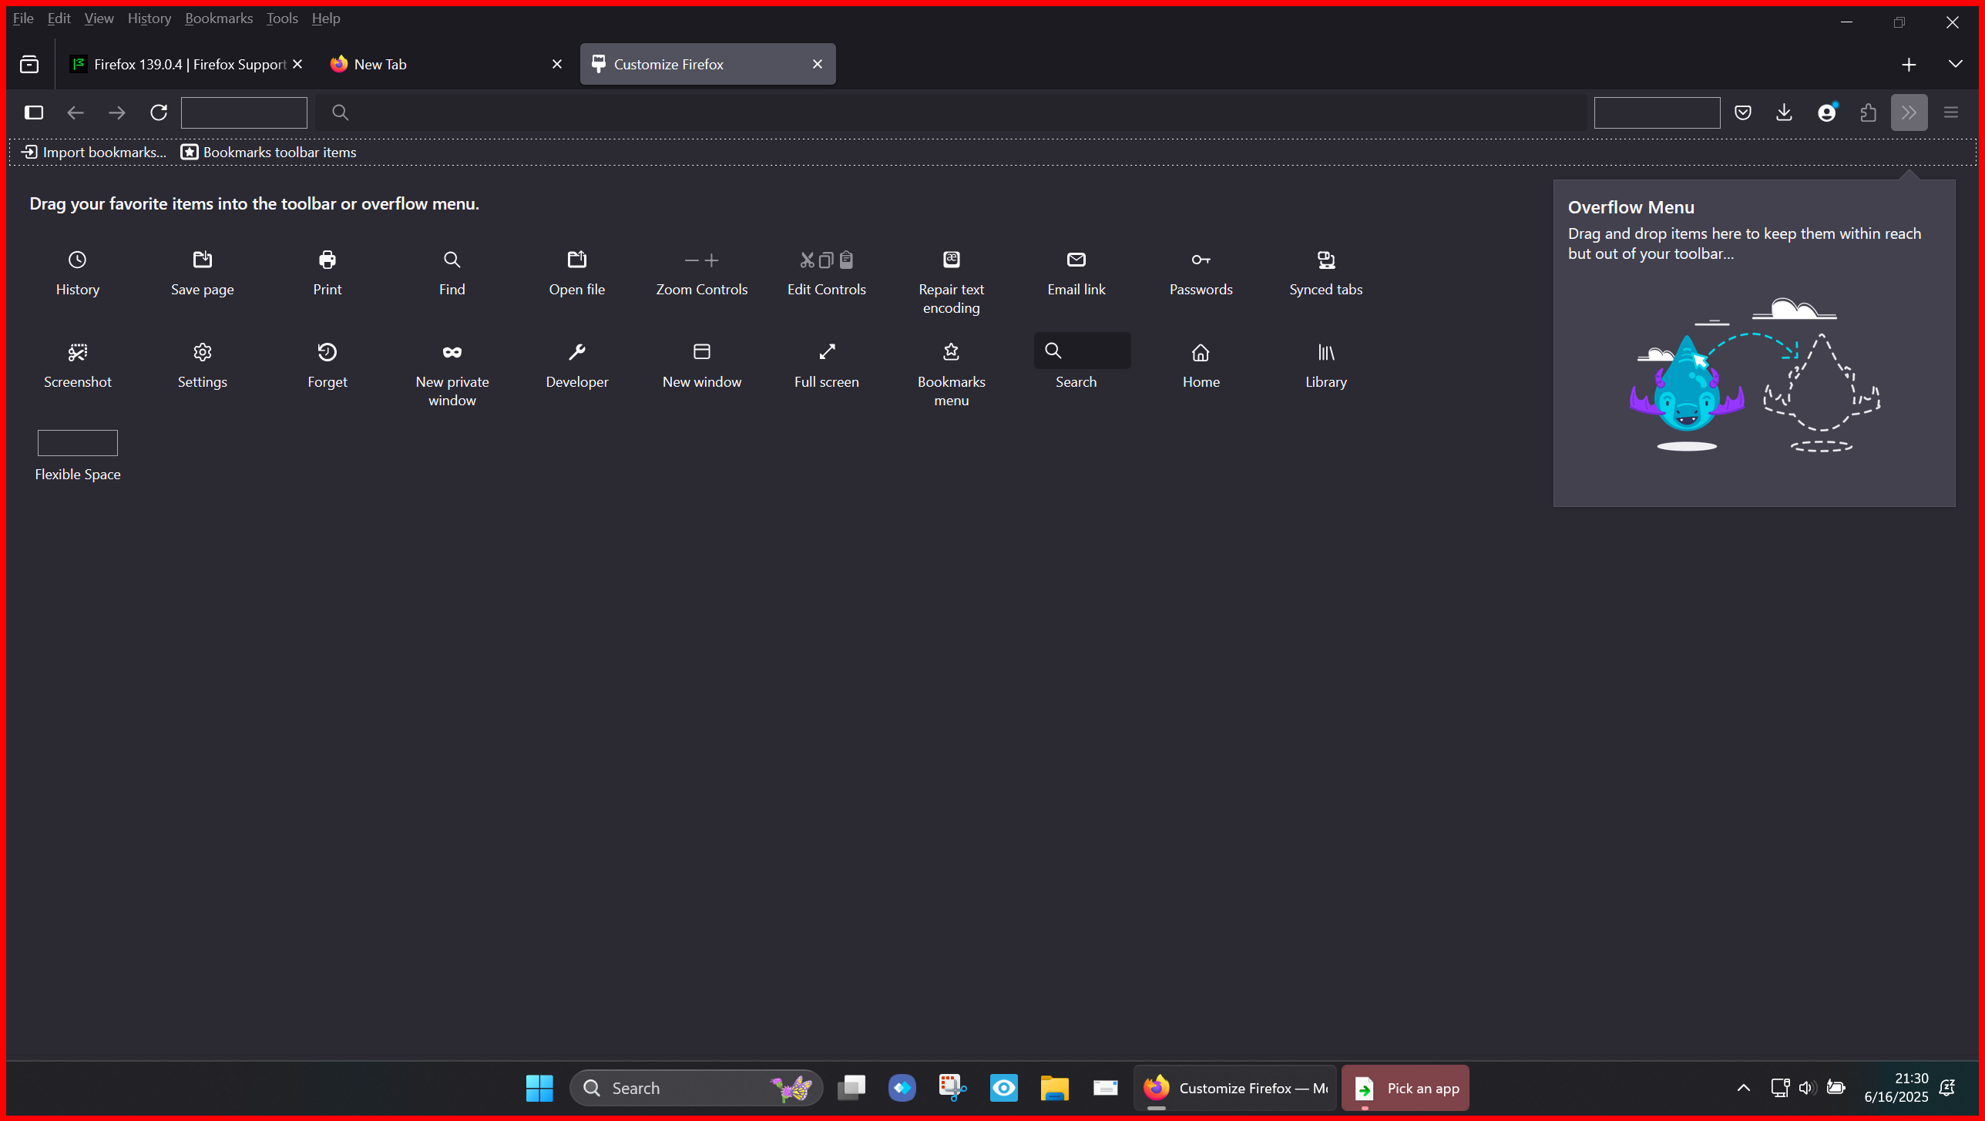Viewport: 1985px width, 1121px height.
Task: Open a new tab with plus button
Action: [x=1908, y=64]
